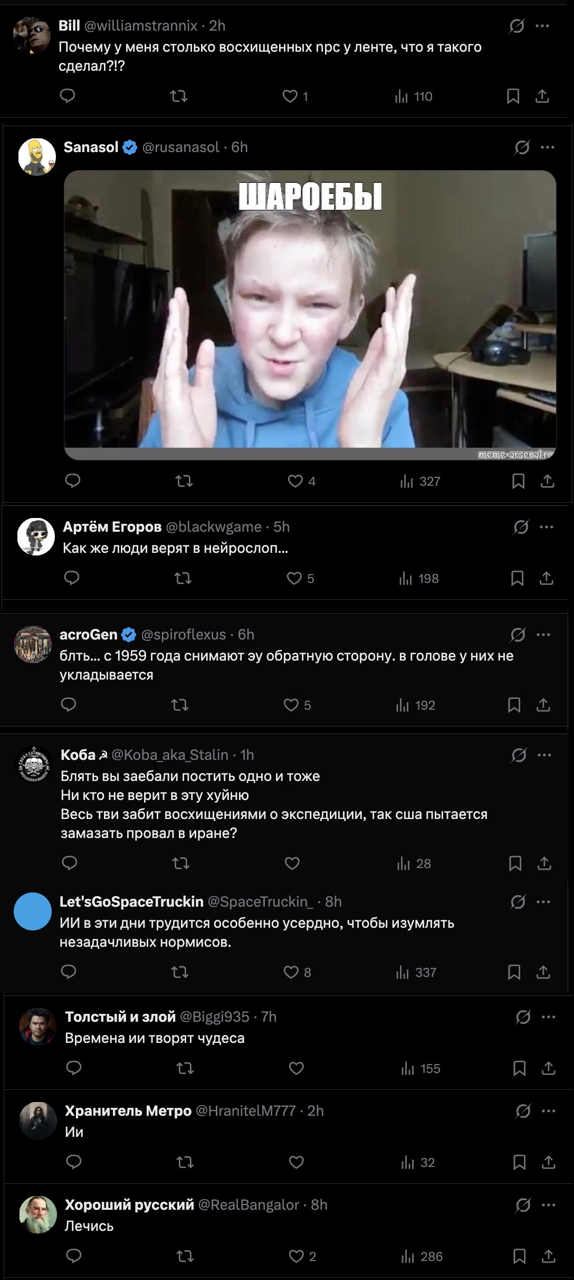Reply to Коба's tweet

70,863
